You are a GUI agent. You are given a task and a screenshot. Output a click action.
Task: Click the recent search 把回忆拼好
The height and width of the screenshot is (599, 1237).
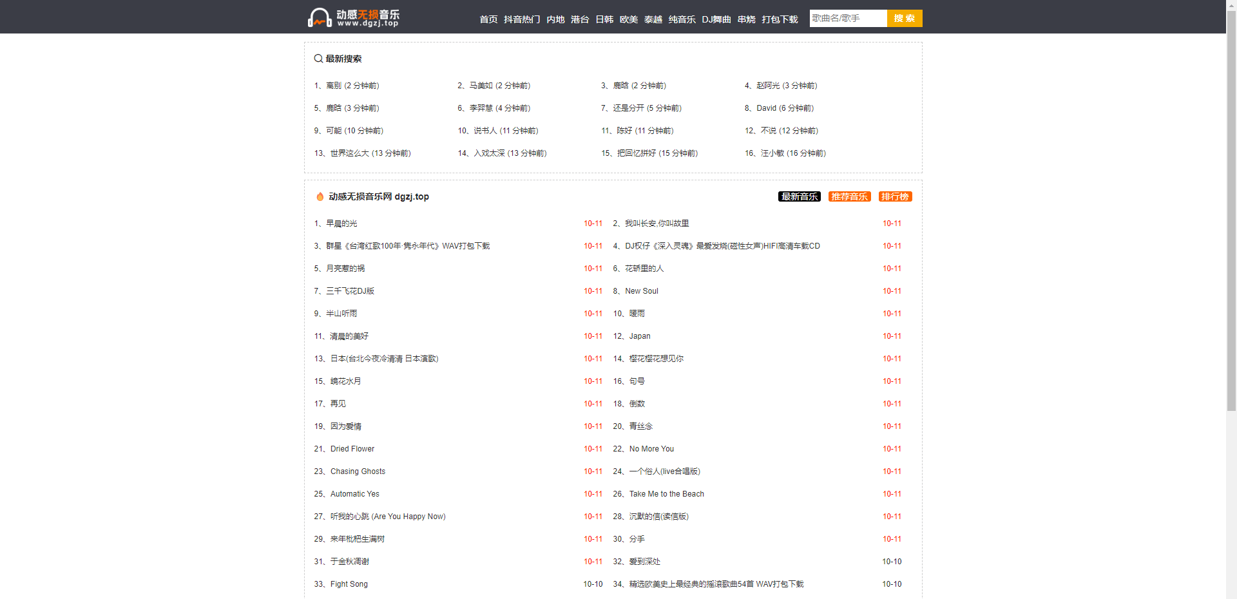click(x=637, y=153)
